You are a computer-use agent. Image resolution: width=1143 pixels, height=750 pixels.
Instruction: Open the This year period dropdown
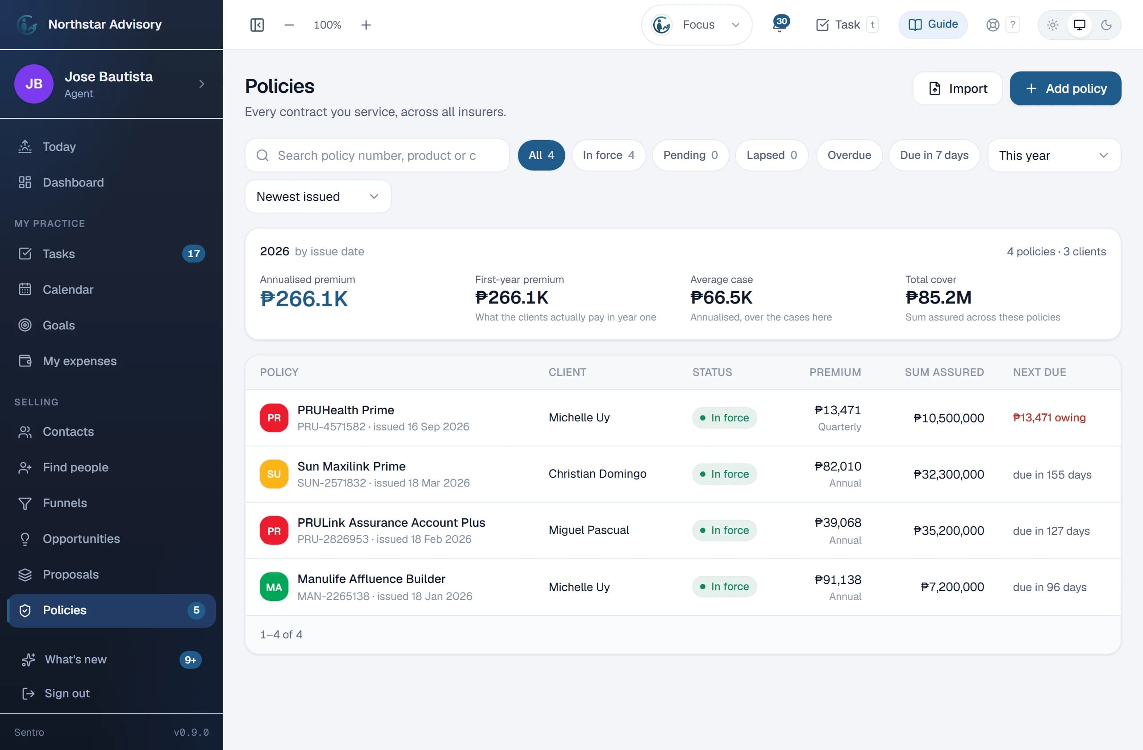(x=1054, y=155)
